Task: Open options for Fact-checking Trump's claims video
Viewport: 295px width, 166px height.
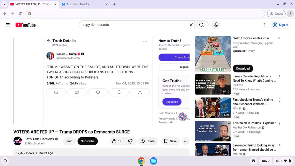Action: [280, 100]
